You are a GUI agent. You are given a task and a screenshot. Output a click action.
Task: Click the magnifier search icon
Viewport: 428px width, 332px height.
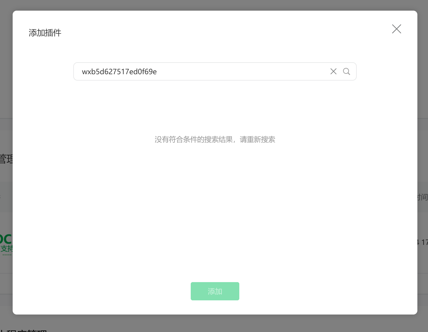pos(347,71)
